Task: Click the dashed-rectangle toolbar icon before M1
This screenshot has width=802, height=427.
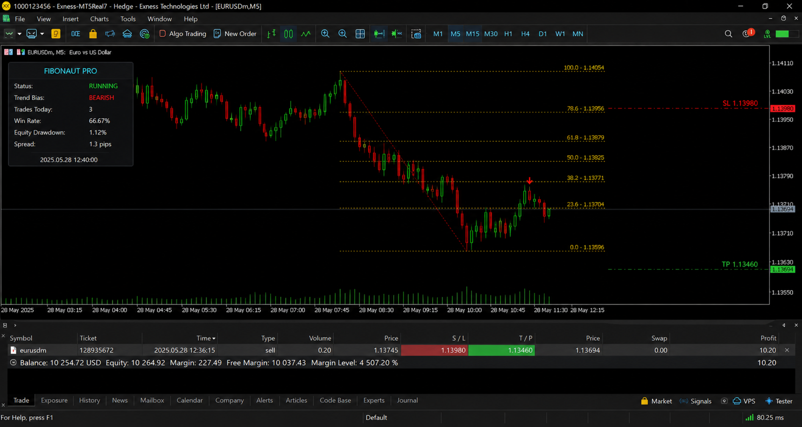Action: 416,34
